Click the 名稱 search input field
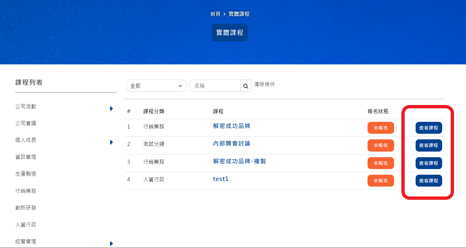466x248 pixels. point(215,86)
